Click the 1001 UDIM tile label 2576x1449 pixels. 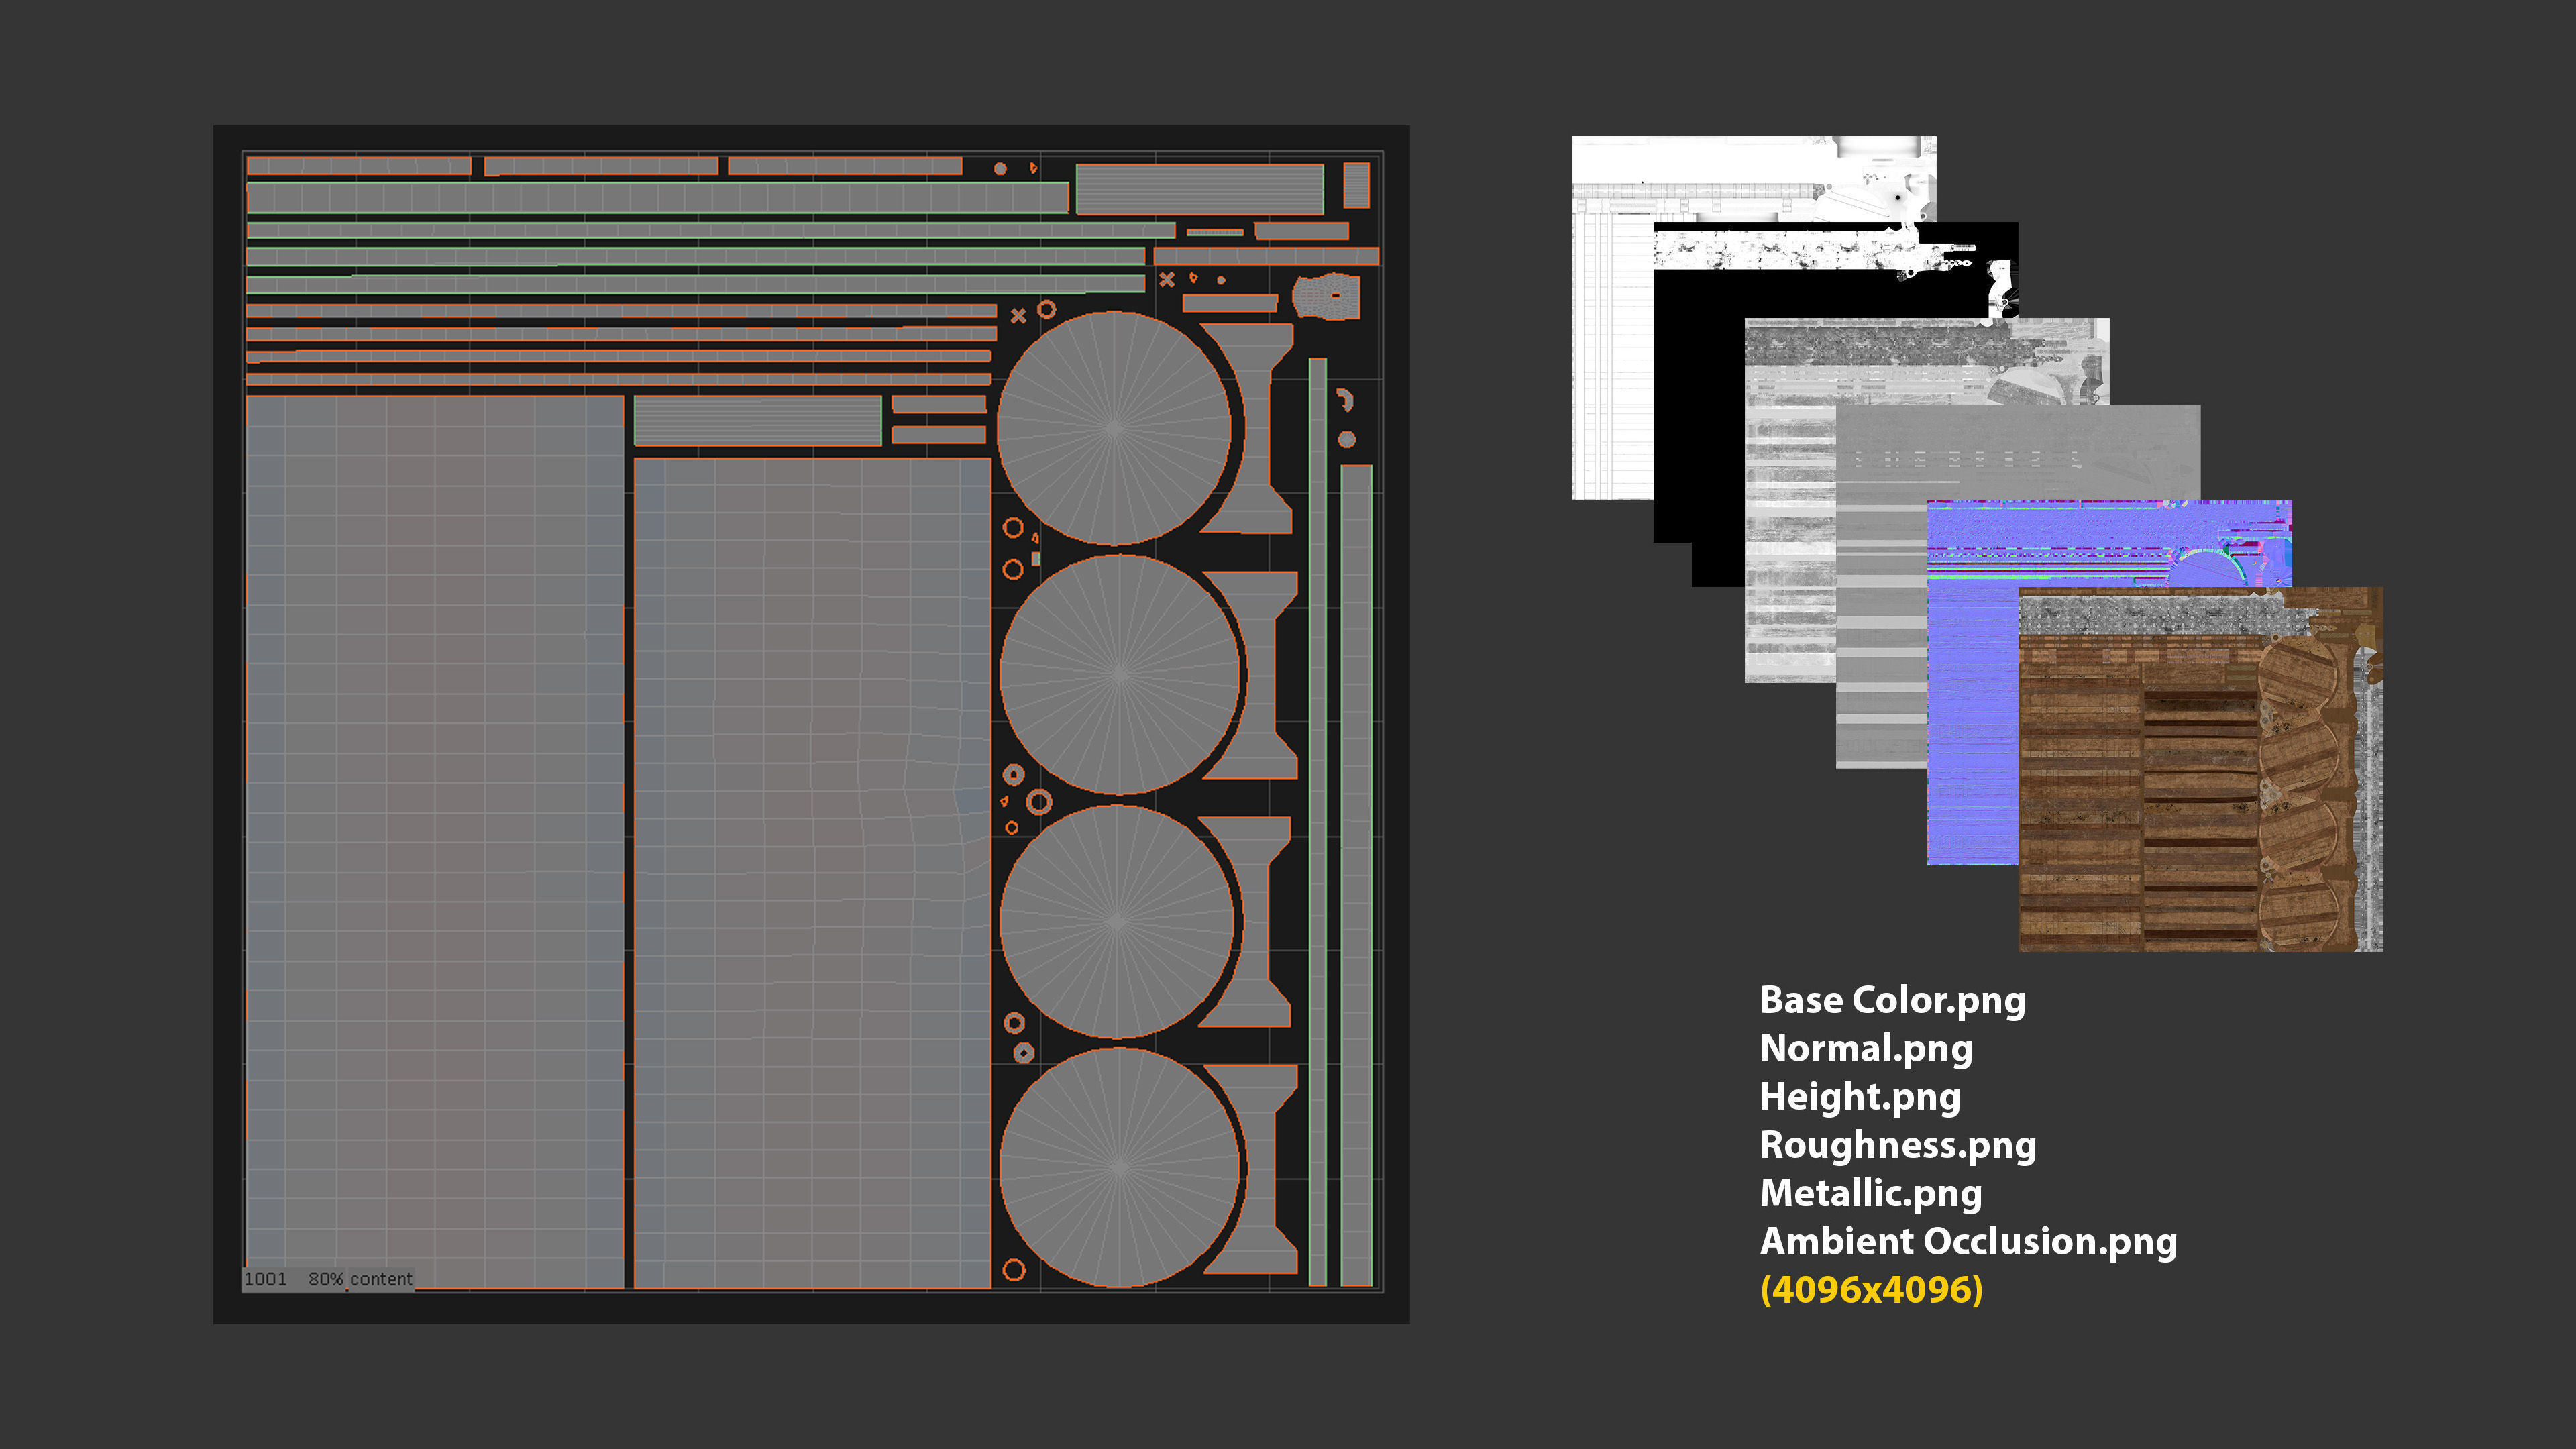coord(265,1279)
